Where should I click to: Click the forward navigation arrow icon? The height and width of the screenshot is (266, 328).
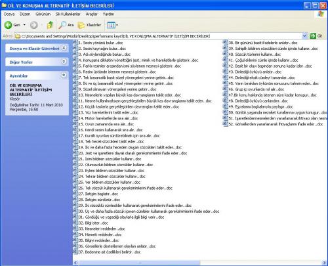click(33, 25)
